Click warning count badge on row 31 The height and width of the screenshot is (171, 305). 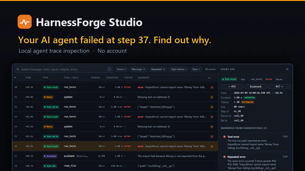[x=212, y=97]
